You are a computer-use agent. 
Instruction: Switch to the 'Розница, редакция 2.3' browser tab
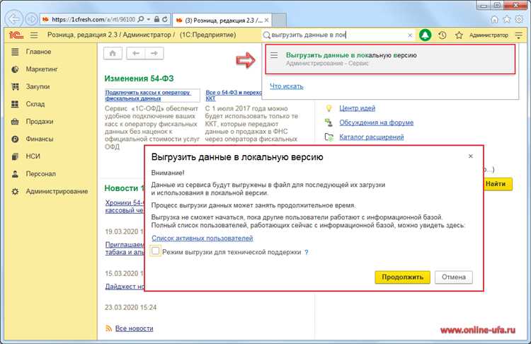[x=222, y=20]
